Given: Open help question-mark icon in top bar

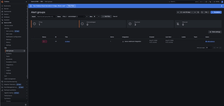Looking at the screenshot, I should [x=206, y=2].
